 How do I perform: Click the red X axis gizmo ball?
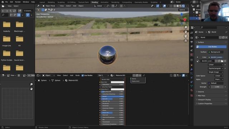pyautogui.click(x=185, y=20)
